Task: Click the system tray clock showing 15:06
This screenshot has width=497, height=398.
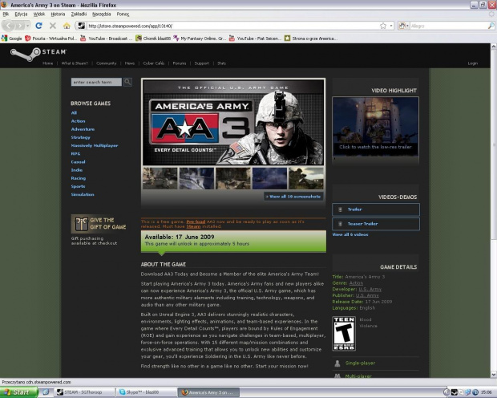Action: [x=486, y=392]
